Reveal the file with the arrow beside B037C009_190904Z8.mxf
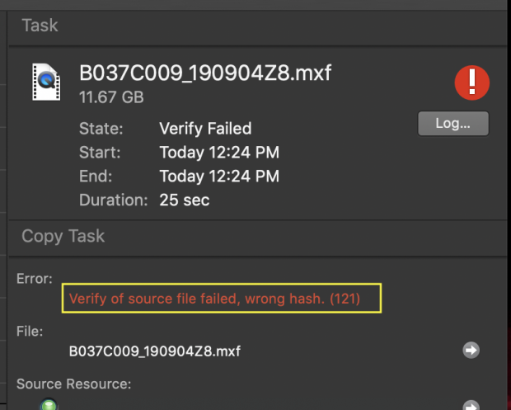Viewport: 511px width, 410px height. (x=471, y=351)
